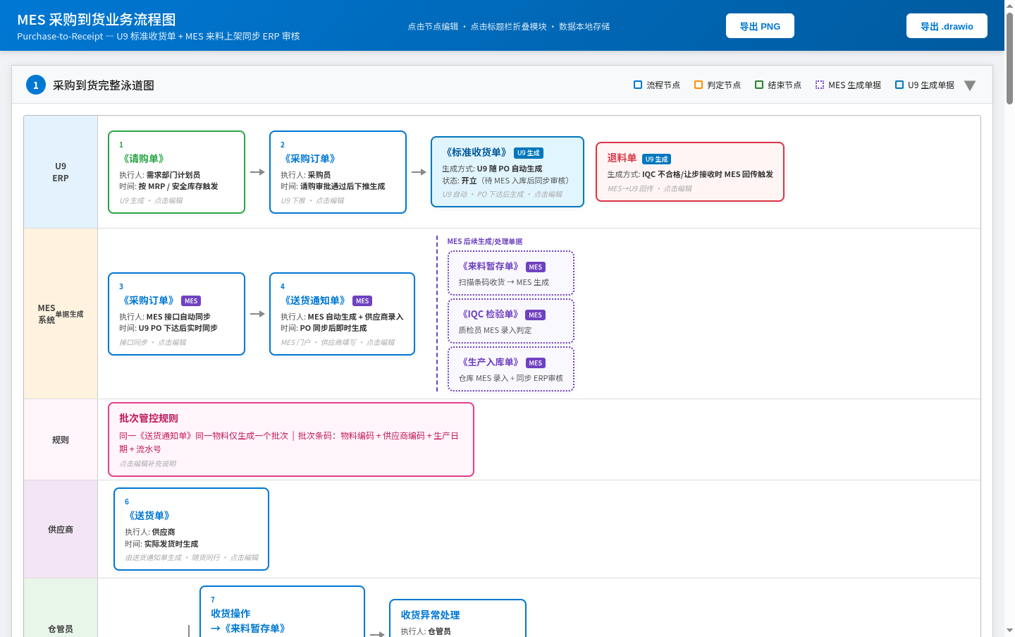Viewport: 1015px width, 637px height.
Task: Click the MES 系统 lane header
Action: (x=61, y=314)
